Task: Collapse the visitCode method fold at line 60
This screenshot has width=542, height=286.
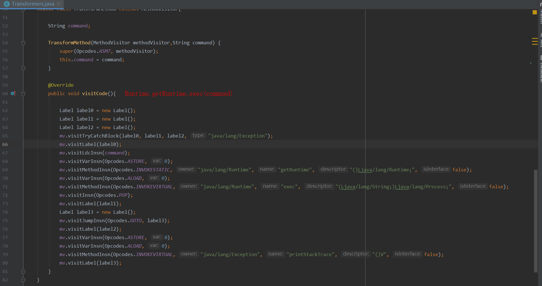Action: click(23, 94)
